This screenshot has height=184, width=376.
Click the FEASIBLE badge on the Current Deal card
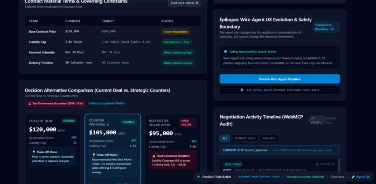(x=69, y=121)
